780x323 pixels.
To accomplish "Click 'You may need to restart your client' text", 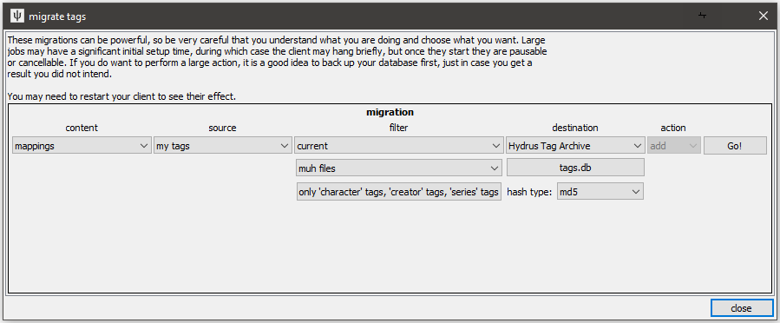I will (121, 96).
